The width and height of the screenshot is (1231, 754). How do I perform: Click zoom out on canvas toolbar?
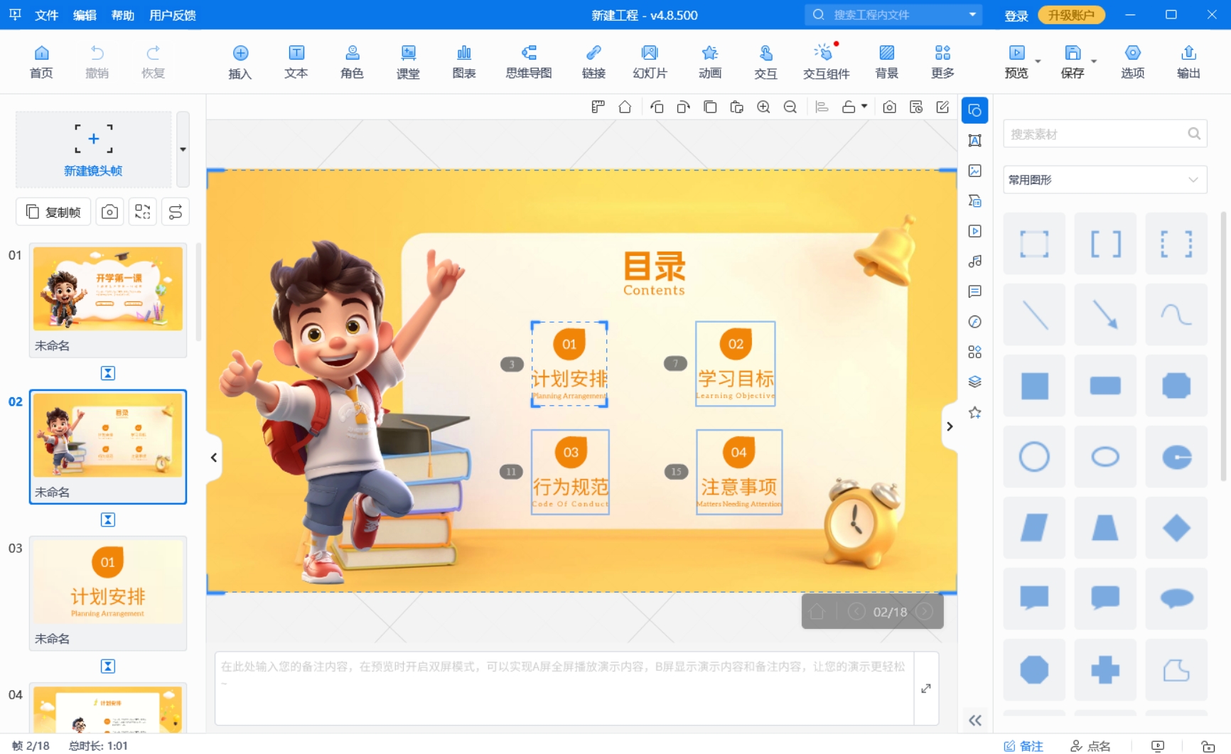[x=790, y=107]
